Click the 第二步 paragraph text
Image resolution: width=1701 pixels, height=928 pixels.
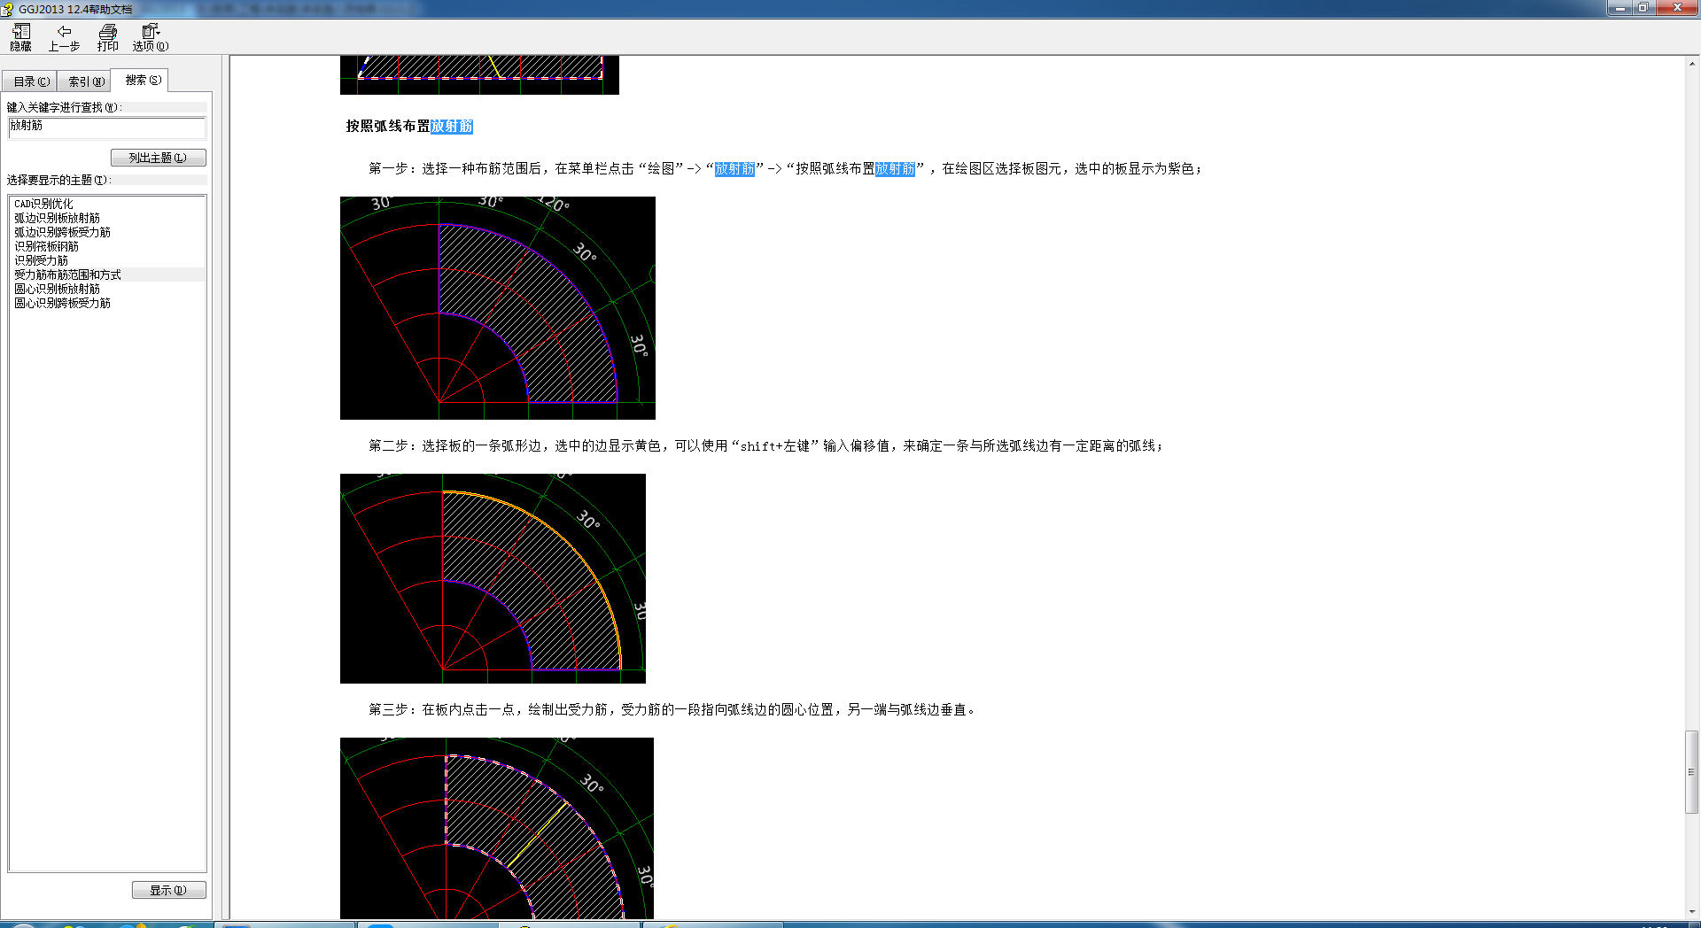click(765, 446)
